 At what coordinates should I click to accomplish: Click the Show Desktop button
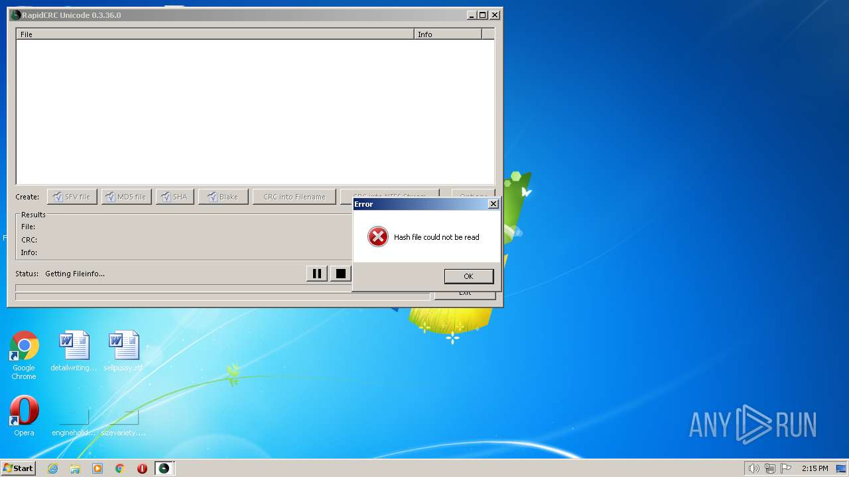(842, 468)
